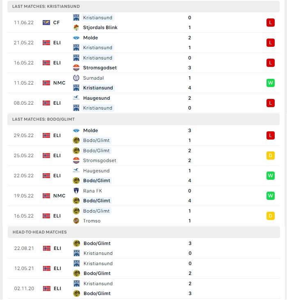Click Haugesund logo in the 08.05.22 match
287x300 pixels.
(x=76, y=98)
